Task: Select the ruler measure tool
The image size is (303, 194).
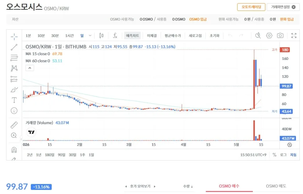Action: click(14, 125)
